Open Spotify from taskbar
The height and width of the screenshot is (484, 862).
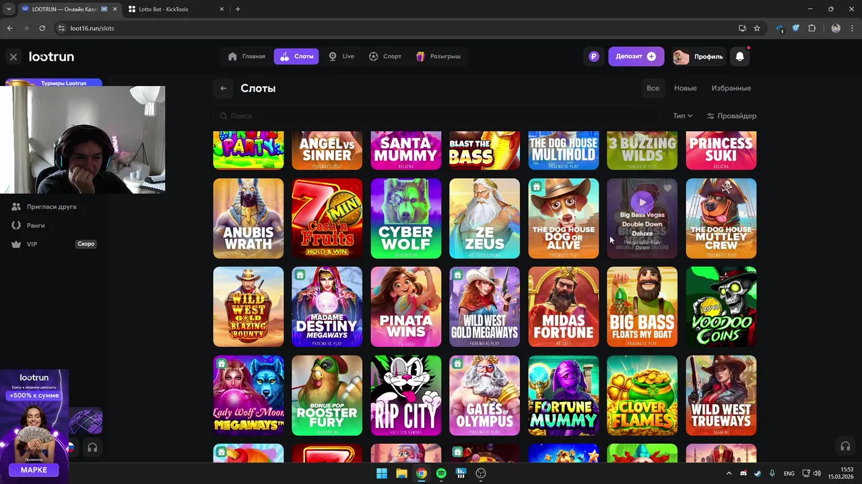point(441,473)
